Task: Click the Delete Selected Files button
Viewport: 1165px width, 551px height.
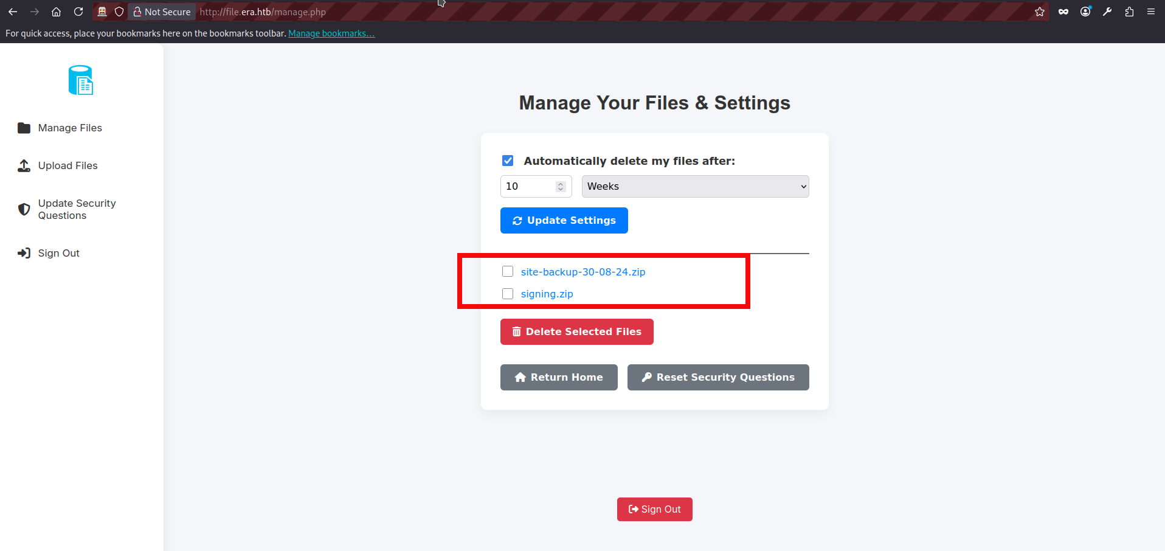Action: [x=576, y=331]
